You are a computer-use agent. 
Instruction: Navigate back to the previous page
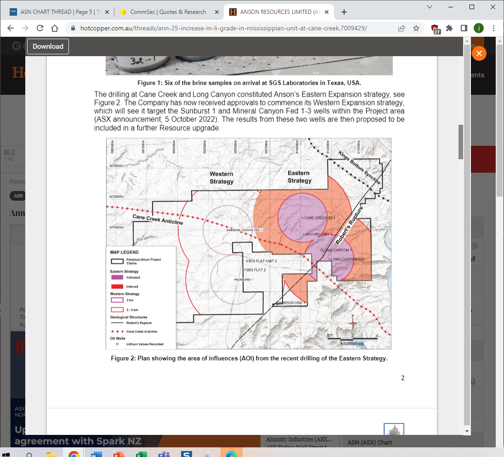pyautogui.click(x=11, y=28)
